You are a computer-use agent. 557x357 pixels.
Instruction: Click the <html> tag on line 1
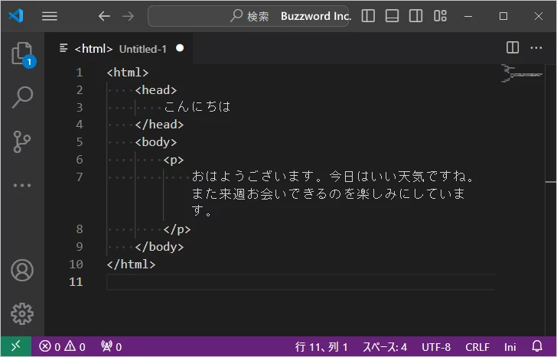(128, 73)
